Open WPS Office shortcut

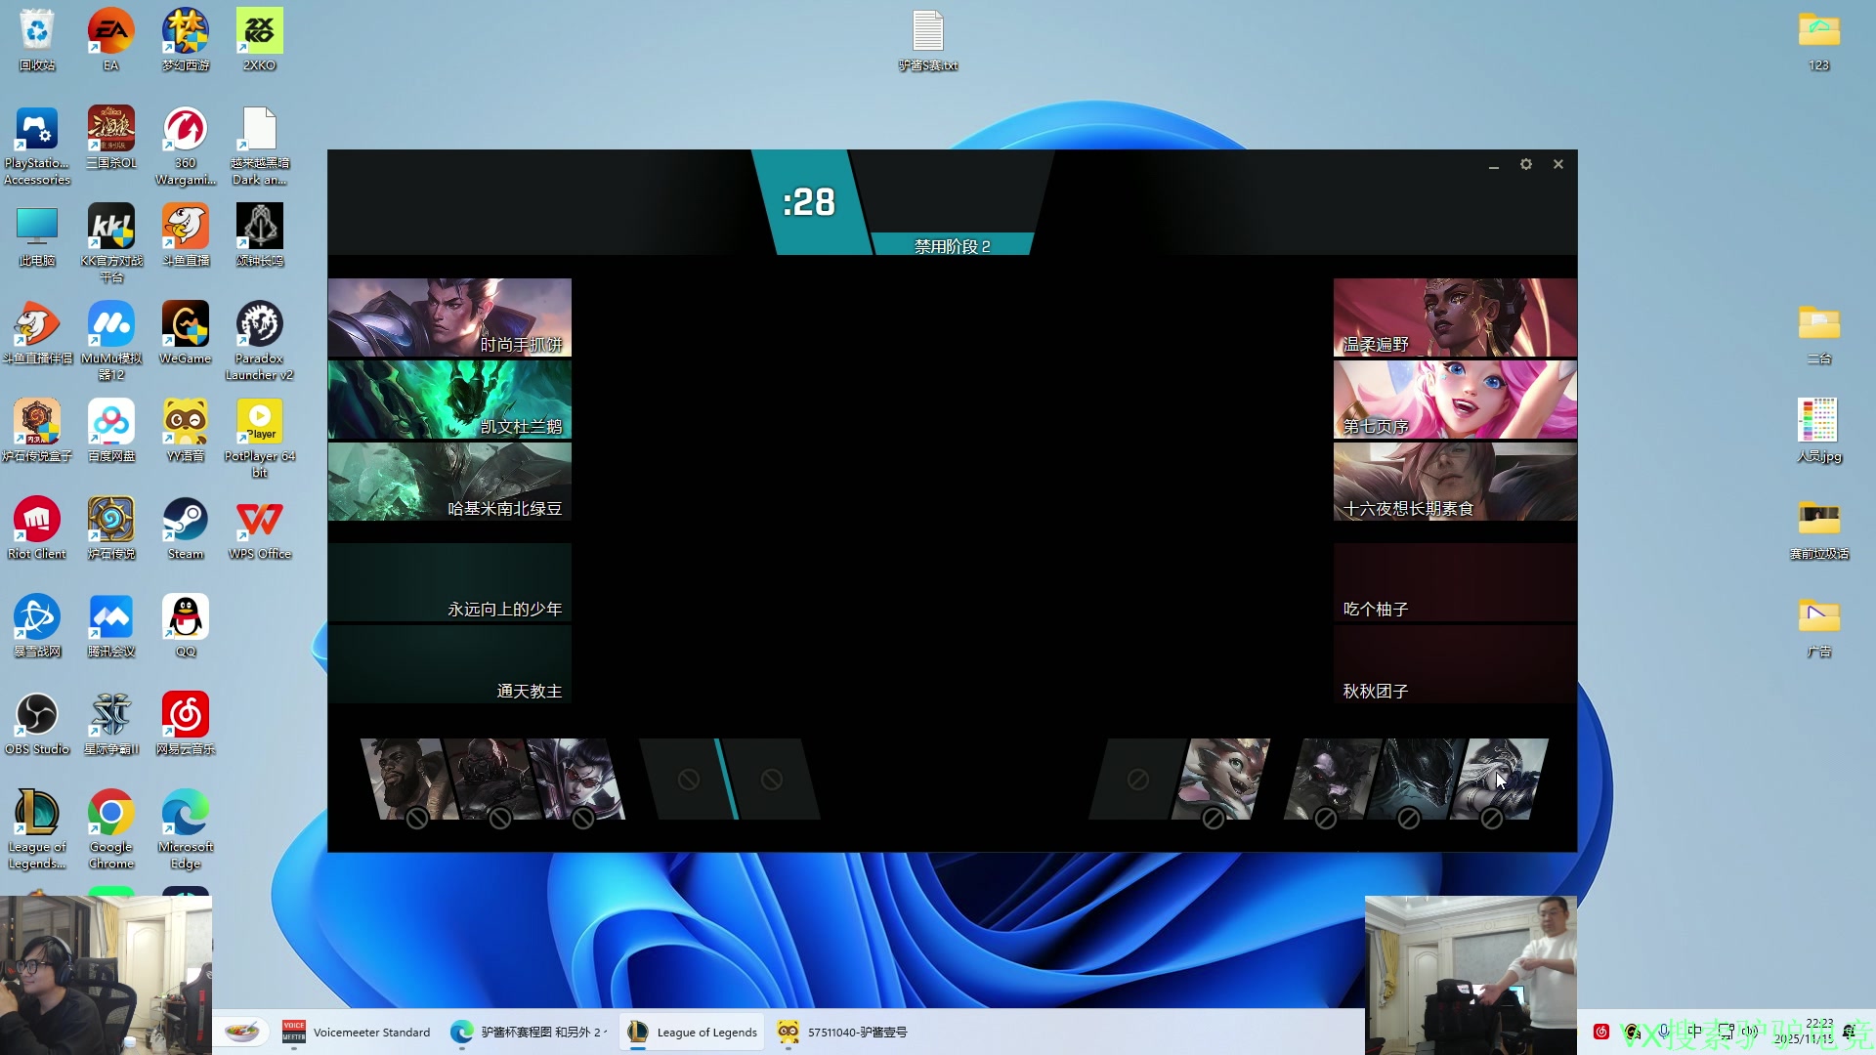[259, 521]
